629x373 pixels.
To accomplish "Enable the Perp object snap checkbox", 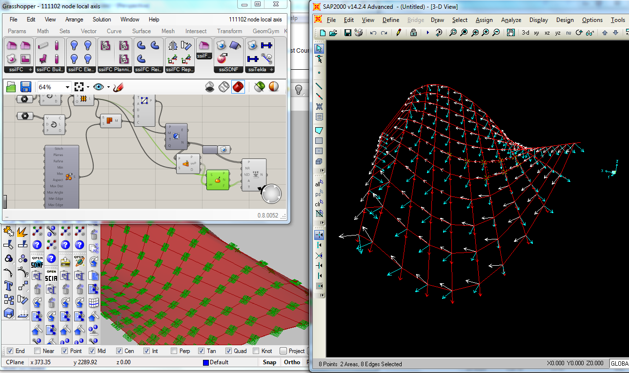I will [x=174, y=351].
